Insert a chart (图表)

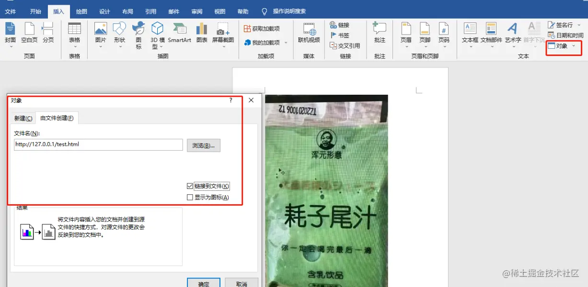[x=202, y=33]
